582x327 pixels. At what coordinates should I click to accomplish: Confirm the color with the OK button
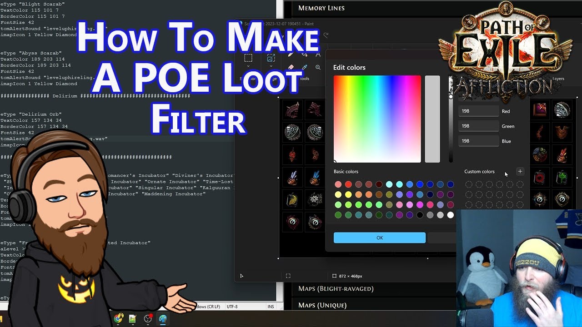(380, 238)
